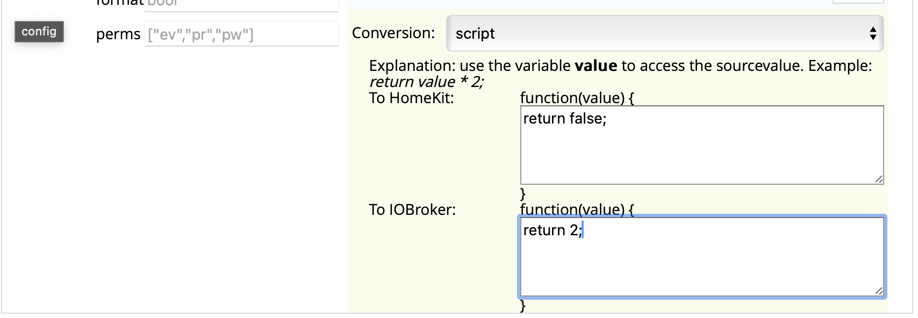
Task: Click the "return false;" code text
Action: [x=564, y=119]
